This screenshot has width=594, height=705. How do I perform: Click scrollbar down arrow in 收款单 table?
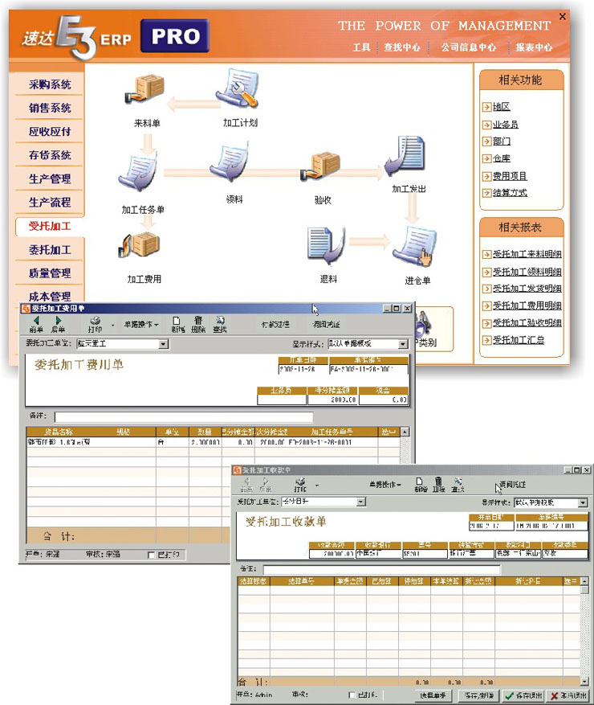584,682
